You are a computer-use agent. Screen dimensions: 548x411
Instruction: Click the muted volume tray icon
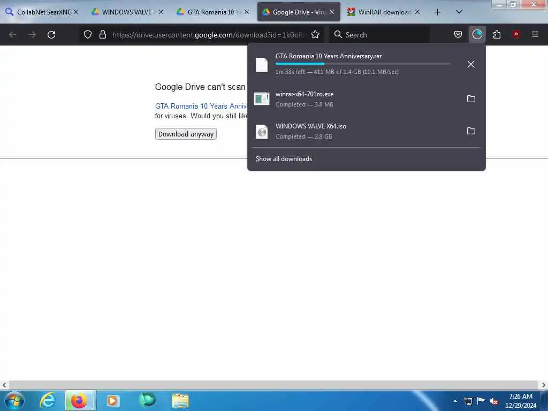pos(494,401)
